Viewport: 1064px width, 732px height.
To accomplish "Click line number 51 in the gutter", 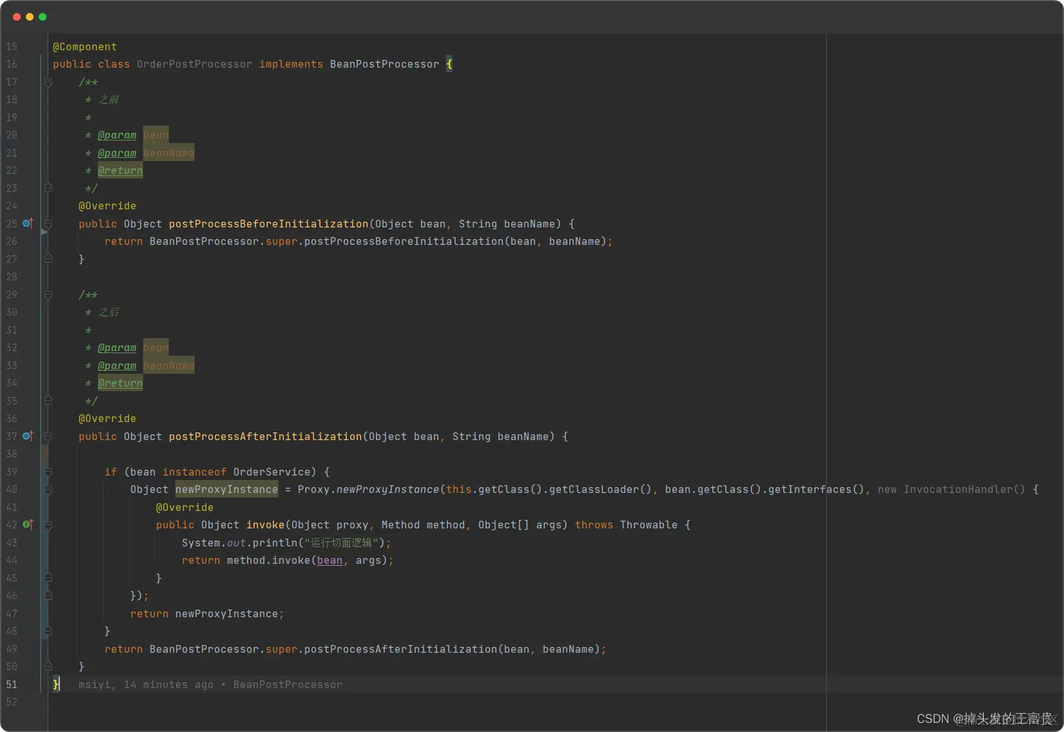I will (x=12, y=685).
